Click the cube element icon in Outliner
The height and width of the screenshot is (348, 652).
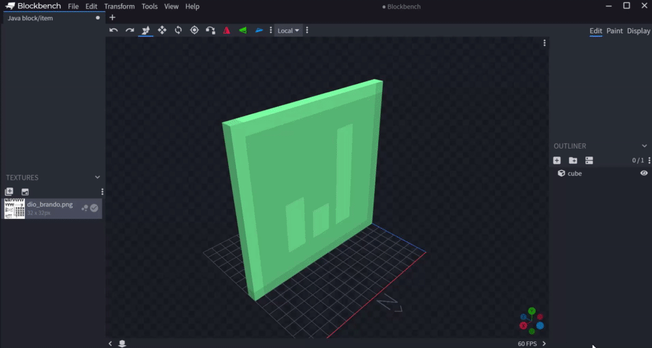point(561,173)
